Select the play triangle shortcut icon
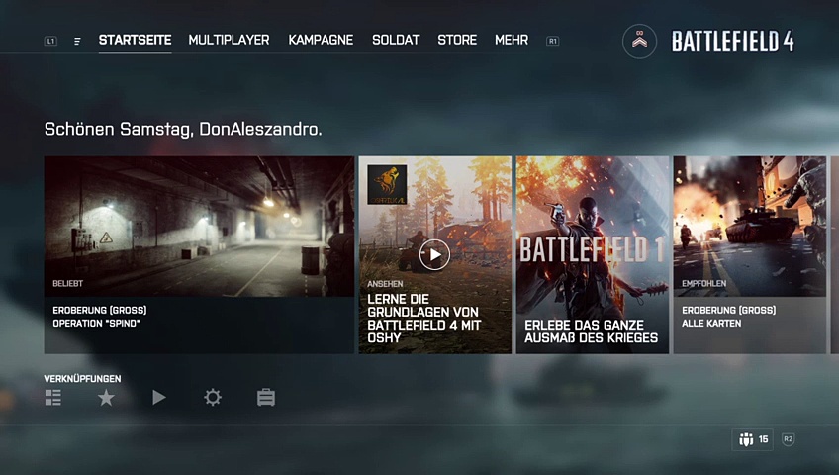 (159, 398)
